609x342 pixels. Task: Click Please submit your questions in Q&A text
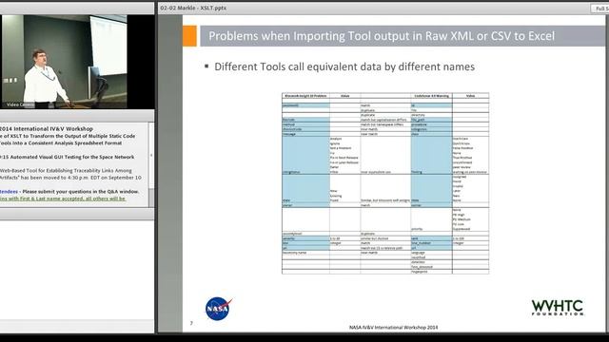[80, 192]
